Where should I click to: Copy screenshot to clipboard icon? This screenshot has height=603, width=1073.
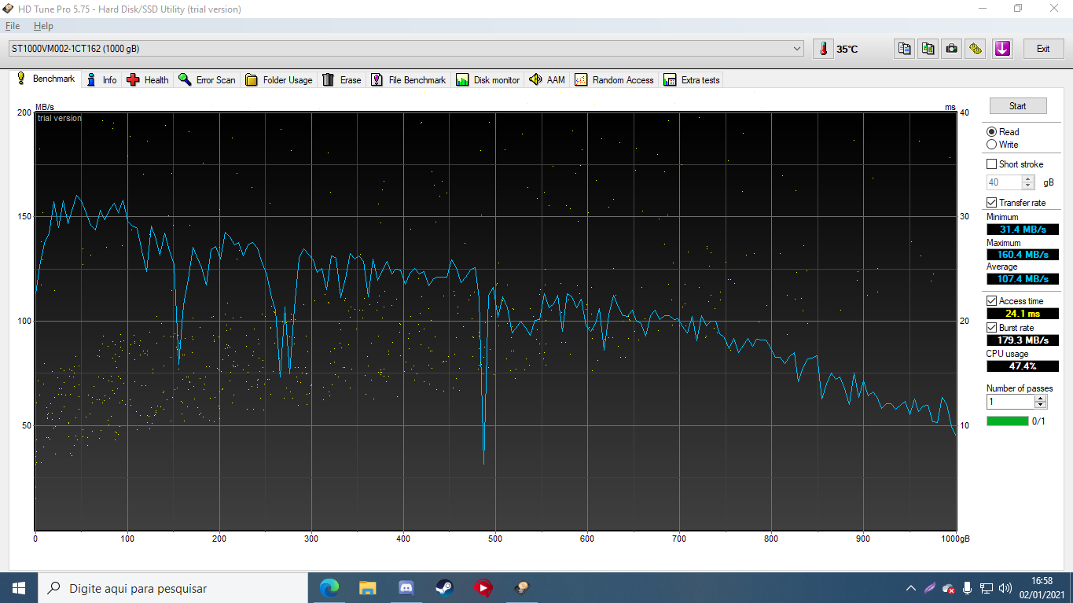click(928, 49)
